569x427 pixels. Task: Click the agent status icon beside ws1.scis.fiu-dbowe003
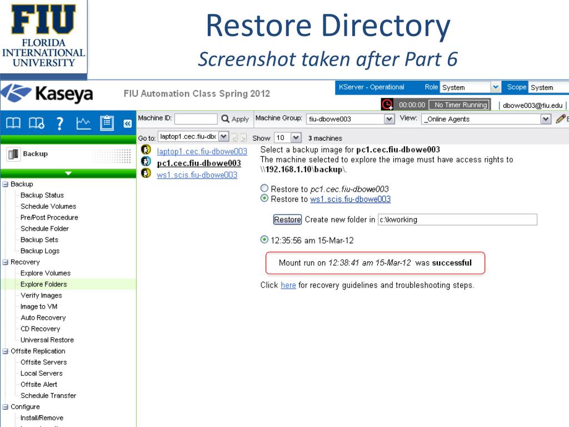146,173
